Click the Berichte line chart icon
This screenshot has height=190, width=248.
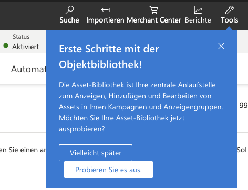click(198, 10)
